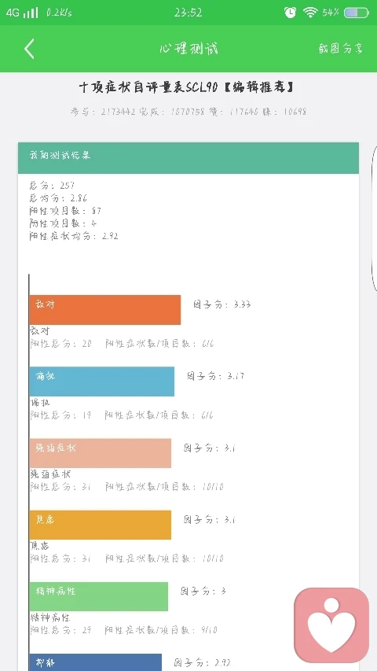Viewport: 377px width, 671px height.
Task: Select the blue 偏执 factor bar
Action: tap(102, 382)
